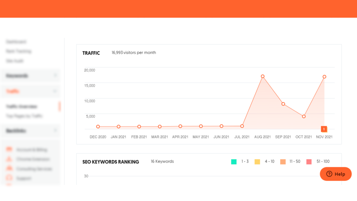Image resolution: width=357 pixels, height=201 pixels.
Task: Toggle the green 1 - 3 ranking swatch
Action: tap(234, 162)
